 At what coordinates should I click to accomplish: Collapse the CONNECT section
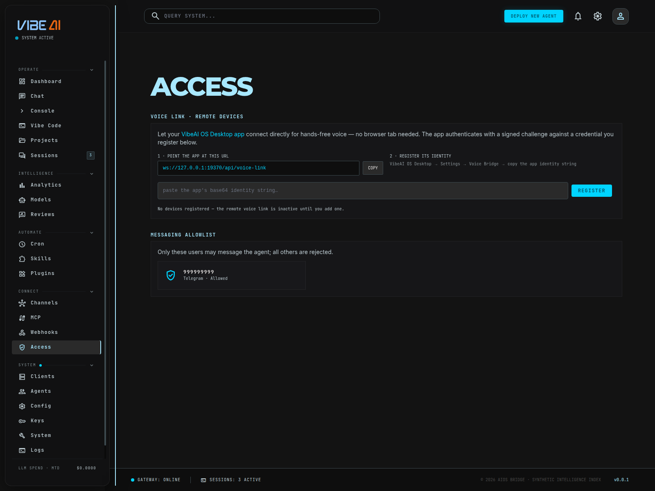pyautogui.click(x=92, y=291)
